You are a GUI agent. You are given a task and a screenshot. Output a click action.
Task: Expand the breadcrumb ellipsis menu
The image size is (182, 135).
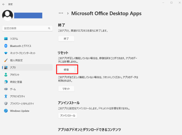(61, 13)
